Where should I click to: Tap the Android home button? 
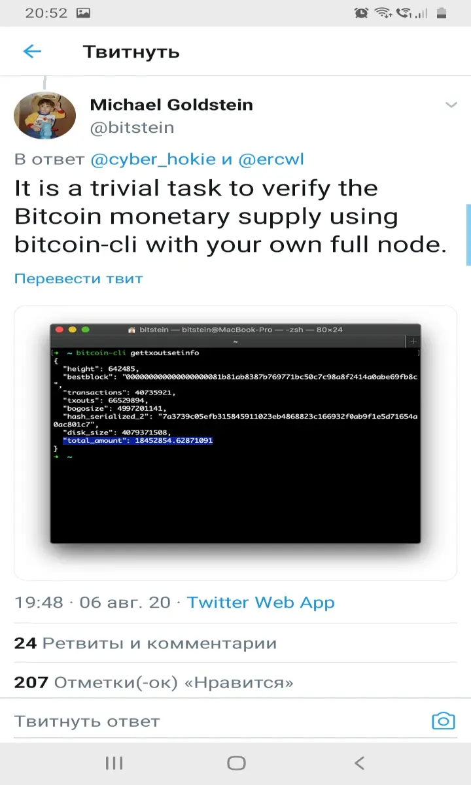coord(236,763)
